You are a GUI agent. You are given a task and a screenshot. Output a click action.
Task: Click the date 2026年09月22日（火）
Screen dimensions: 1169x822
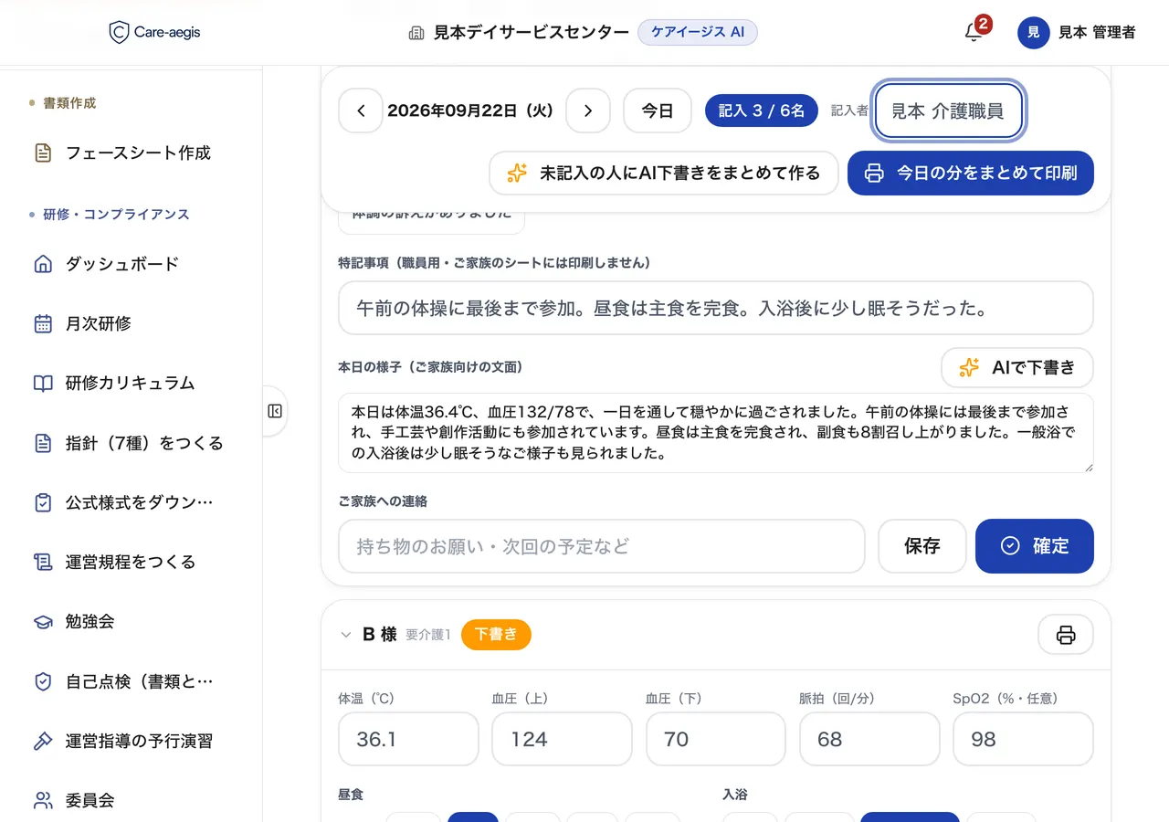click(x=474, y=111)
